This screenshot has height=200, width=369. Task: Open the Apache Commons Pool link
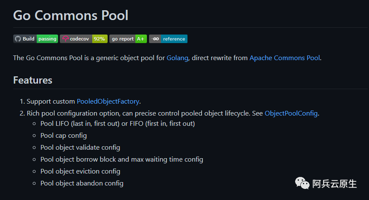(x=284, y=58)
